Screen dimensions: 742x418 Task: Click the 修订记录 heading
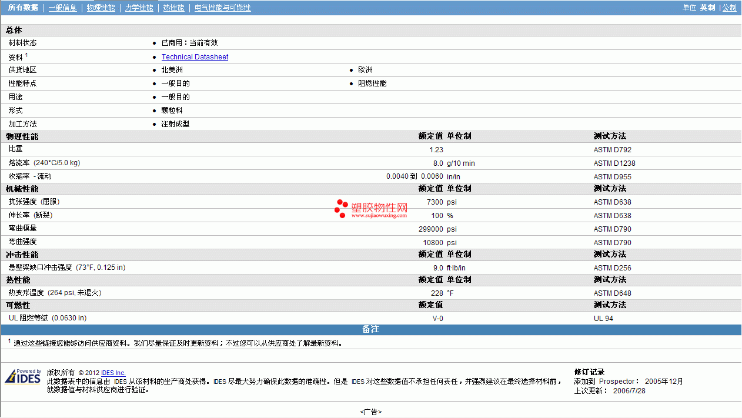point(589,372)
